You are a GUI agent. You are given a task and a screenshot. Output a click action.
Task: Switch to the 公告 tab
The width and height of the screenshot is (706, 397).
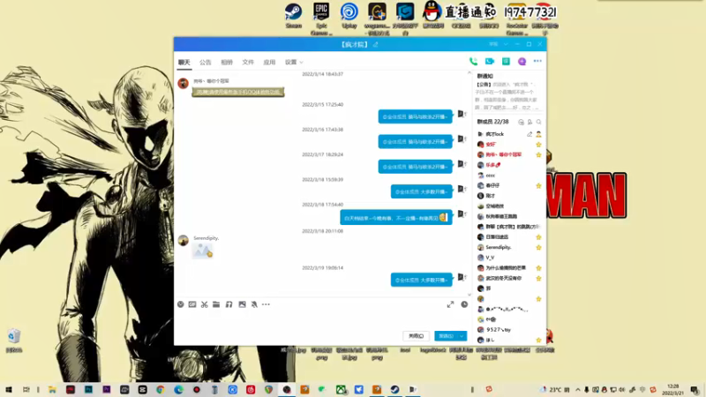pos(206,62)
